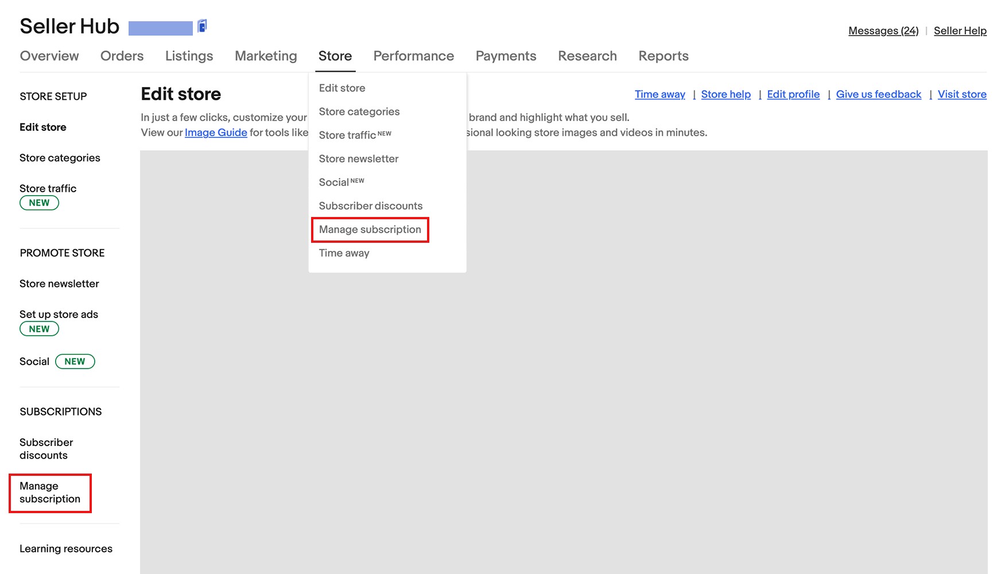Image resolution: width=1005 pixels, height=574 pixels.
Task: Click the SUBSCRIPTIONS section label
Action: point(60,412)
